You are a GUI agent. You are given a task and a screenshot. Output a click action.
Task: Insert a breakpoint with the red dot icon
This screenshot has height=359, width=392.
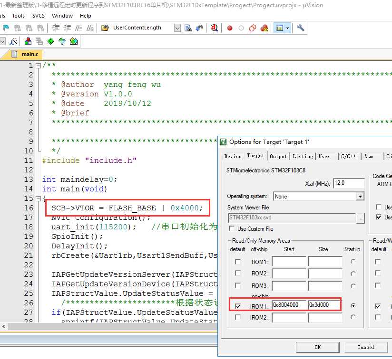pos(229,28)
